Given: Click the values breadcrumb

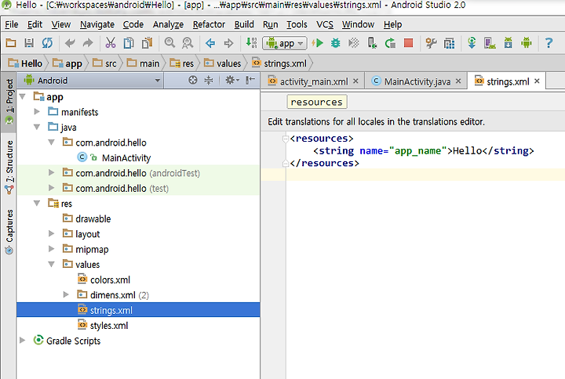Looking at the screenshot, I should coord(223,63).
